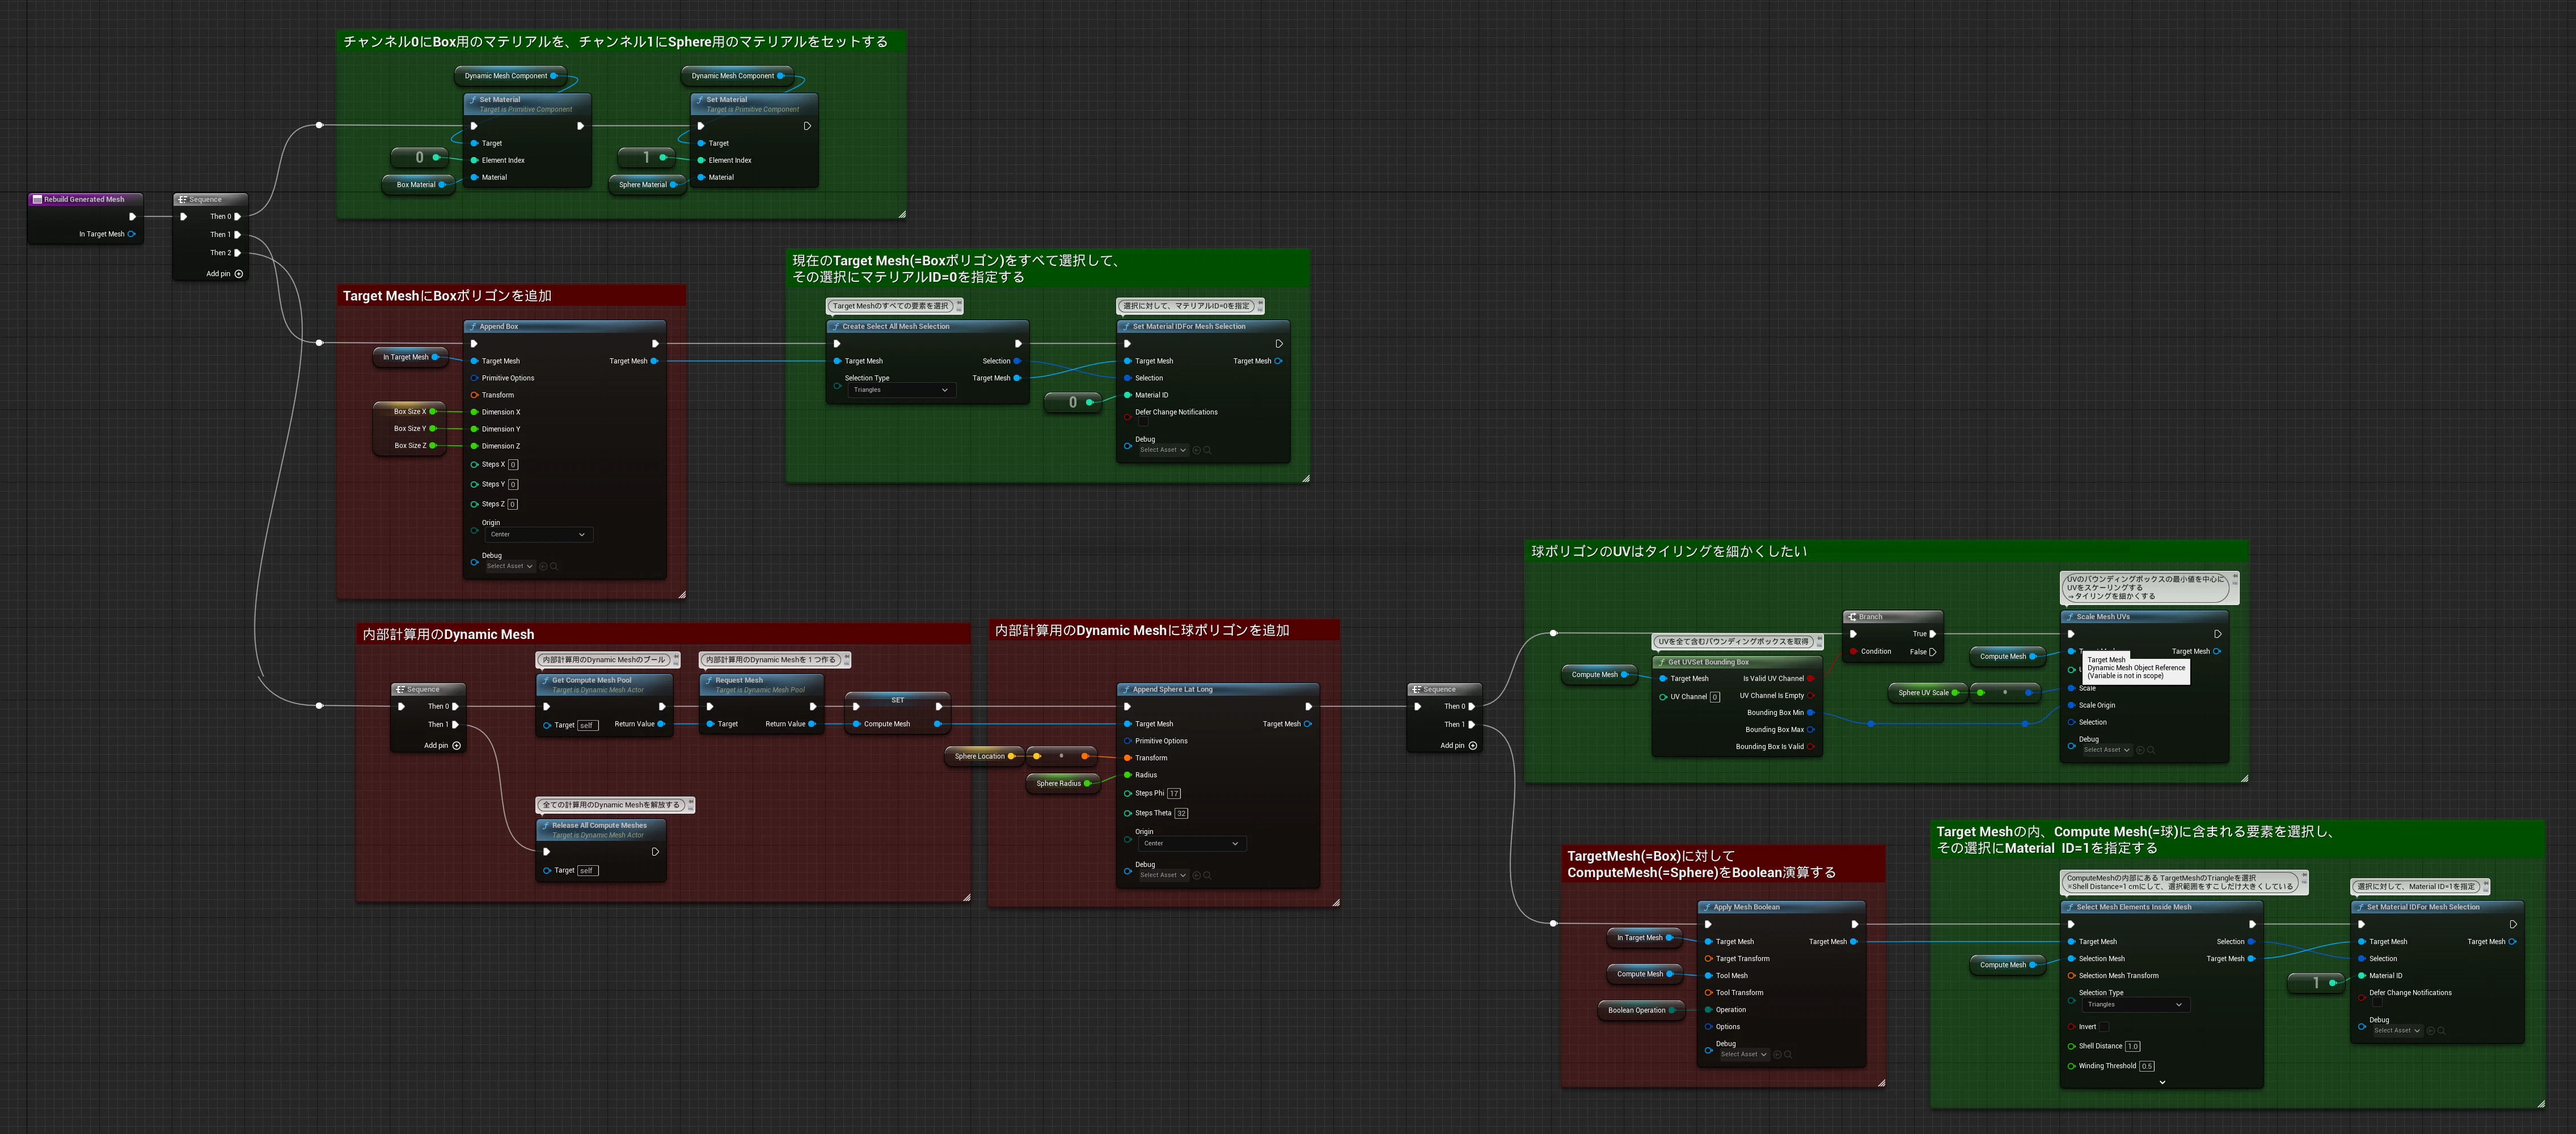Tick the Invert checkbox on Select Mesh Elements Inside Mesh
The image size is (2576, 1134).
click(x=2104, y=1027)
